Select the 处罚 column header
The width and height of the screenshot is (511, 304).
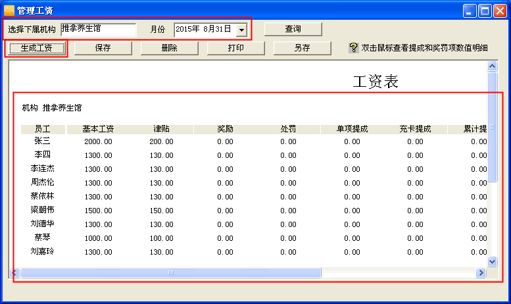[289, 129]
